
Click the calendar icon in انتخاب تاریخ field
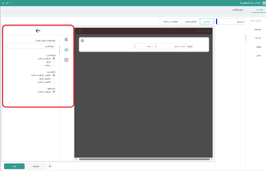[156, 46]
